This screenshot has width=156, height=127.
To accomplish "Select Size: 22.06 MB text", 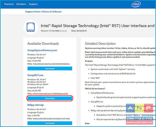I will point(34,91).
